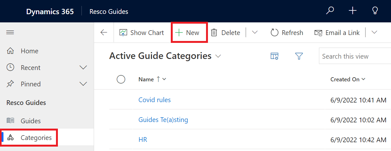
Task: Collapse the hamburger site map menu
Action: click(x=10, y=32)
